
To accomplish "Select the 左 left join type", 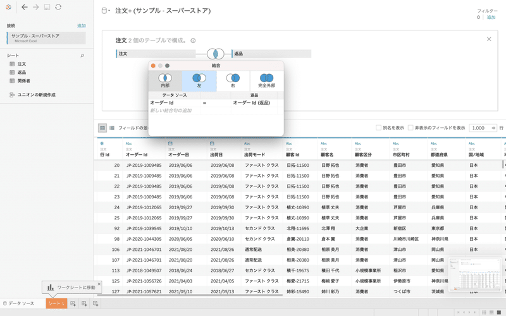I will [199, 81].
